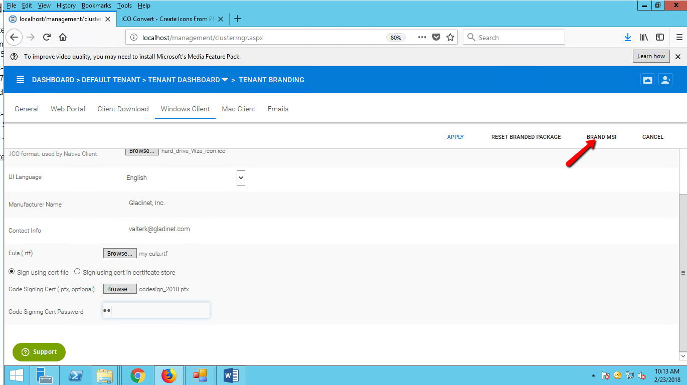
Task: Click the Firefox reload page button
Action: pyautogui.click(x=47, y=37)
